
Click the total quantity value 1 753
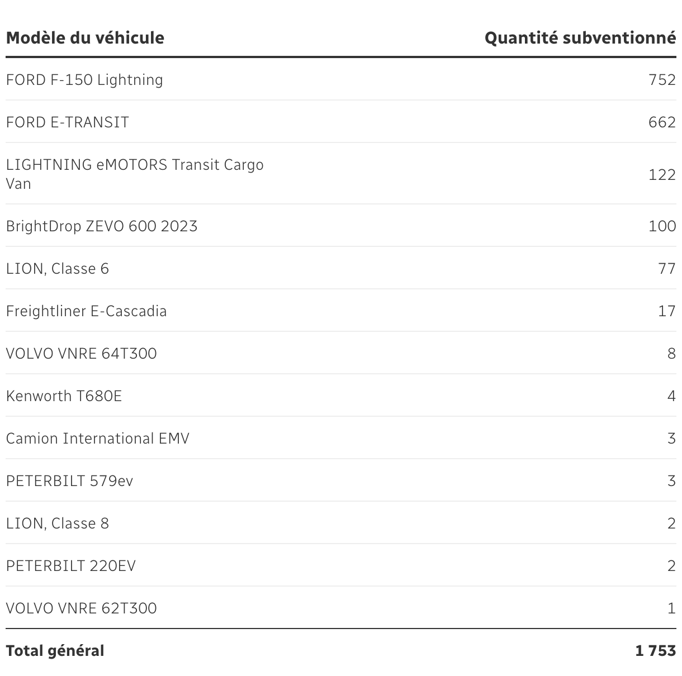pos(655,651)
